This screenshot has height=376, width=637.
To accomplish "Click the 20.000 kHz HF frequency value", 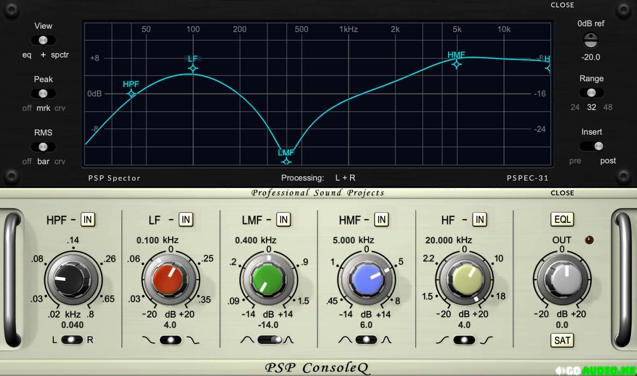I will tap(449, 240).
